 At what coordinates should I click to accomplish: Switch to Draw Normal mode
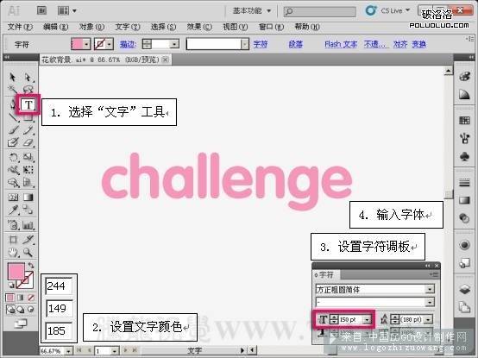tap(10, 310)
